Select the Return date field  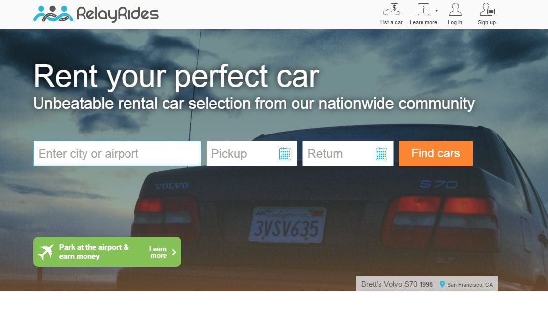pos(348,154)
